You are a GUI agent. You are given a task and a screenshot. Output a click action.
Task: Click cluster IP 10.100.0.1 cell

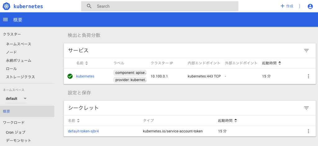point(159,76)
